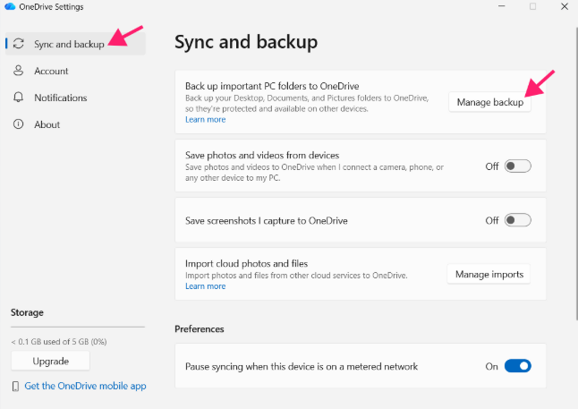The image size is (578, 409).
Task: Open Get the OneDrive mobile app link
Action: [x=85, y=386]
